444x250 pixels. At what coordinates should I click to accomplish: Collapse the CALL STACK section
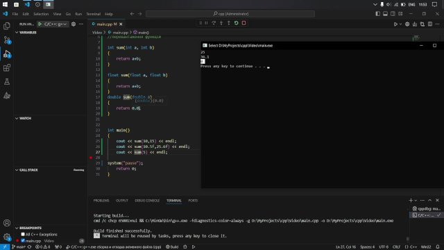(26, 169)
